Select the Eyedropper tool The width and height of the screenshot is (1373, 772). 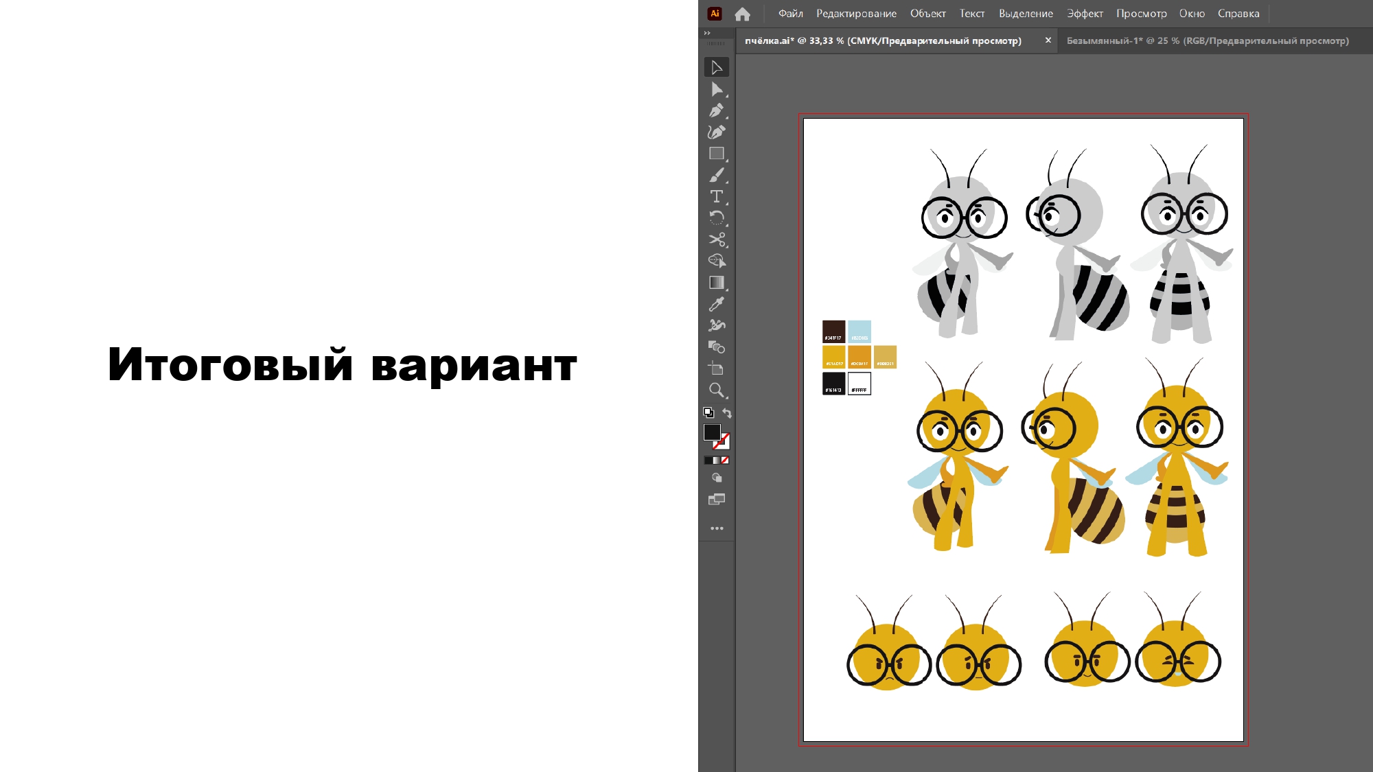716,304
